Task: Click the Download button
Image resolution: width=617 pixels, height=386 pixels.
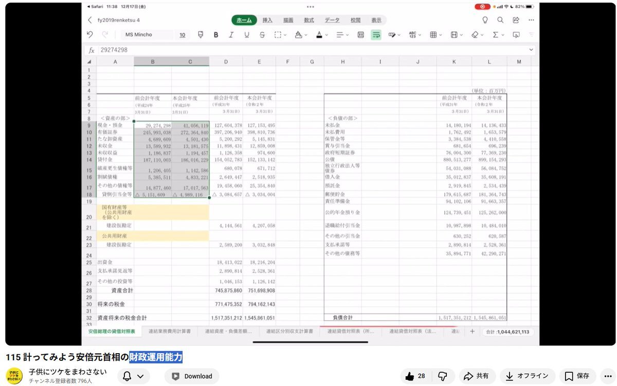Action: [x=192, y=376]
